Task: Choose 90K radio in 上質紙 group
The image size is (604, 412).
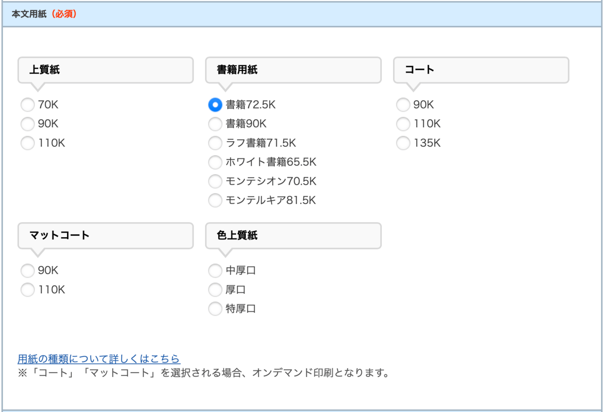Action: (28, 124)
